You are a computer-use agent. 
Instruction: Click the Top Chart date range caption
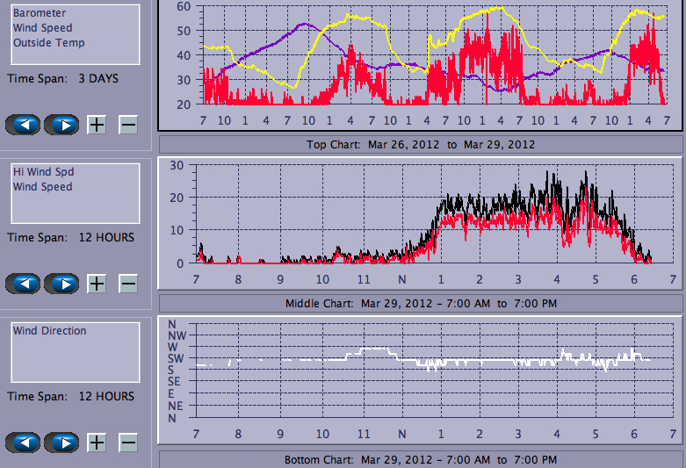[420, 144]
